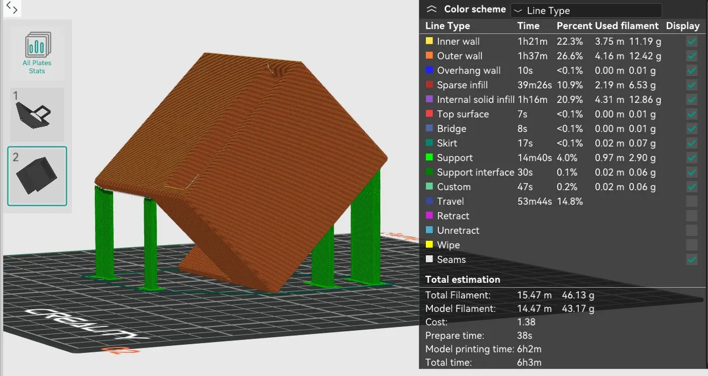Click the Total estimation heading
This screenshot has width=708, height=376.
pyautogui.click(x=462, y=280)
